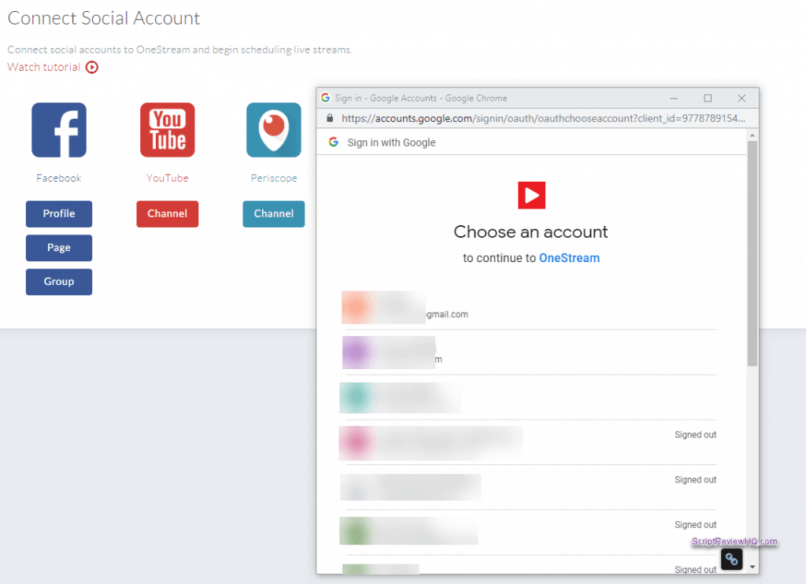
Task: Click the accounts.google.com URL field
Action: 543,118
